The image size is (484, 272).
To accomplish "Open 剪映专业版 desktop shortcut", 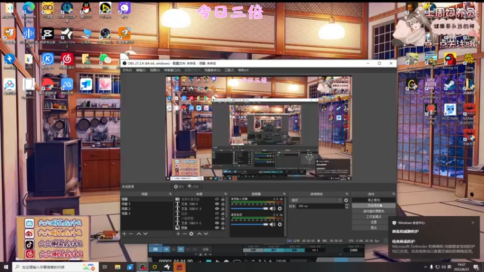I will [x=48, y=36].
